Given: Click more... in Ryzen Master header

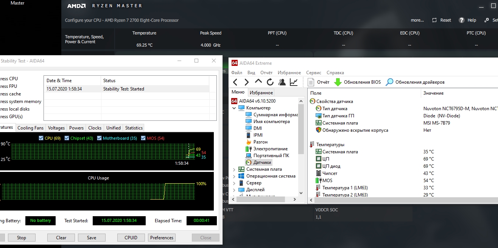Looking at the screenshot, I should pyautogui.click(x=417, y=20).
